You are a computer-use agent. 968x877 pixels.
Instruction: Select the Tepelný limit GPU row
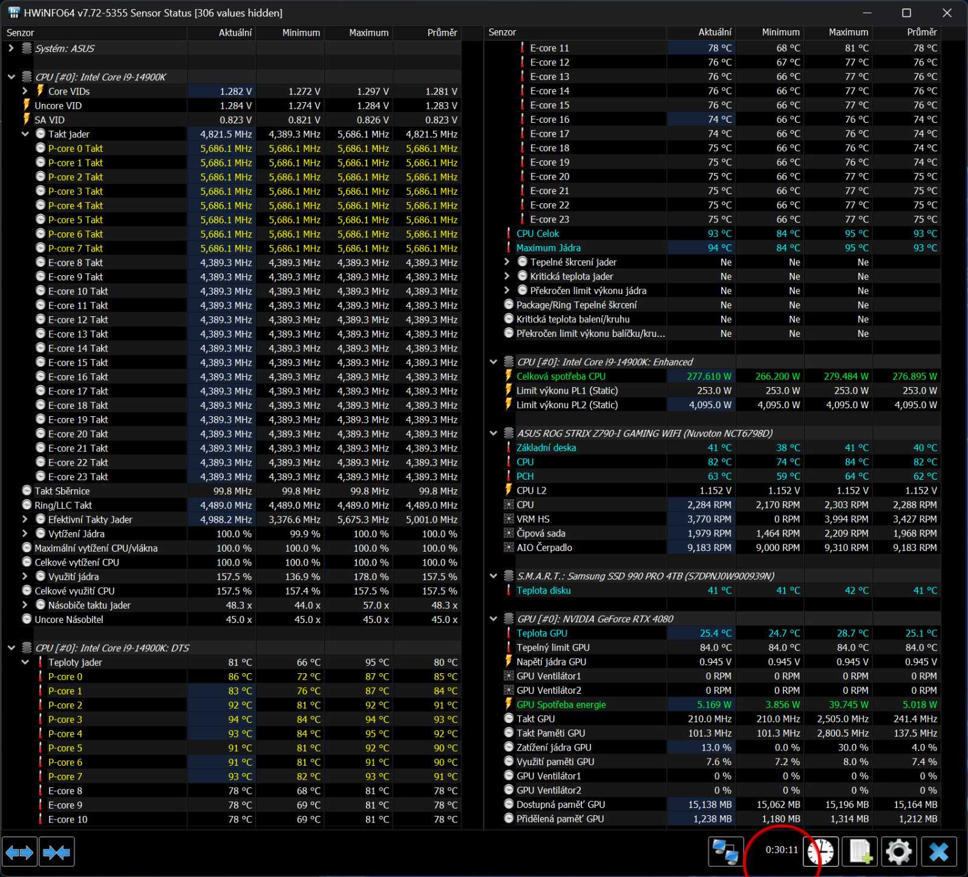pyautogui.click(x=713, y=647)
